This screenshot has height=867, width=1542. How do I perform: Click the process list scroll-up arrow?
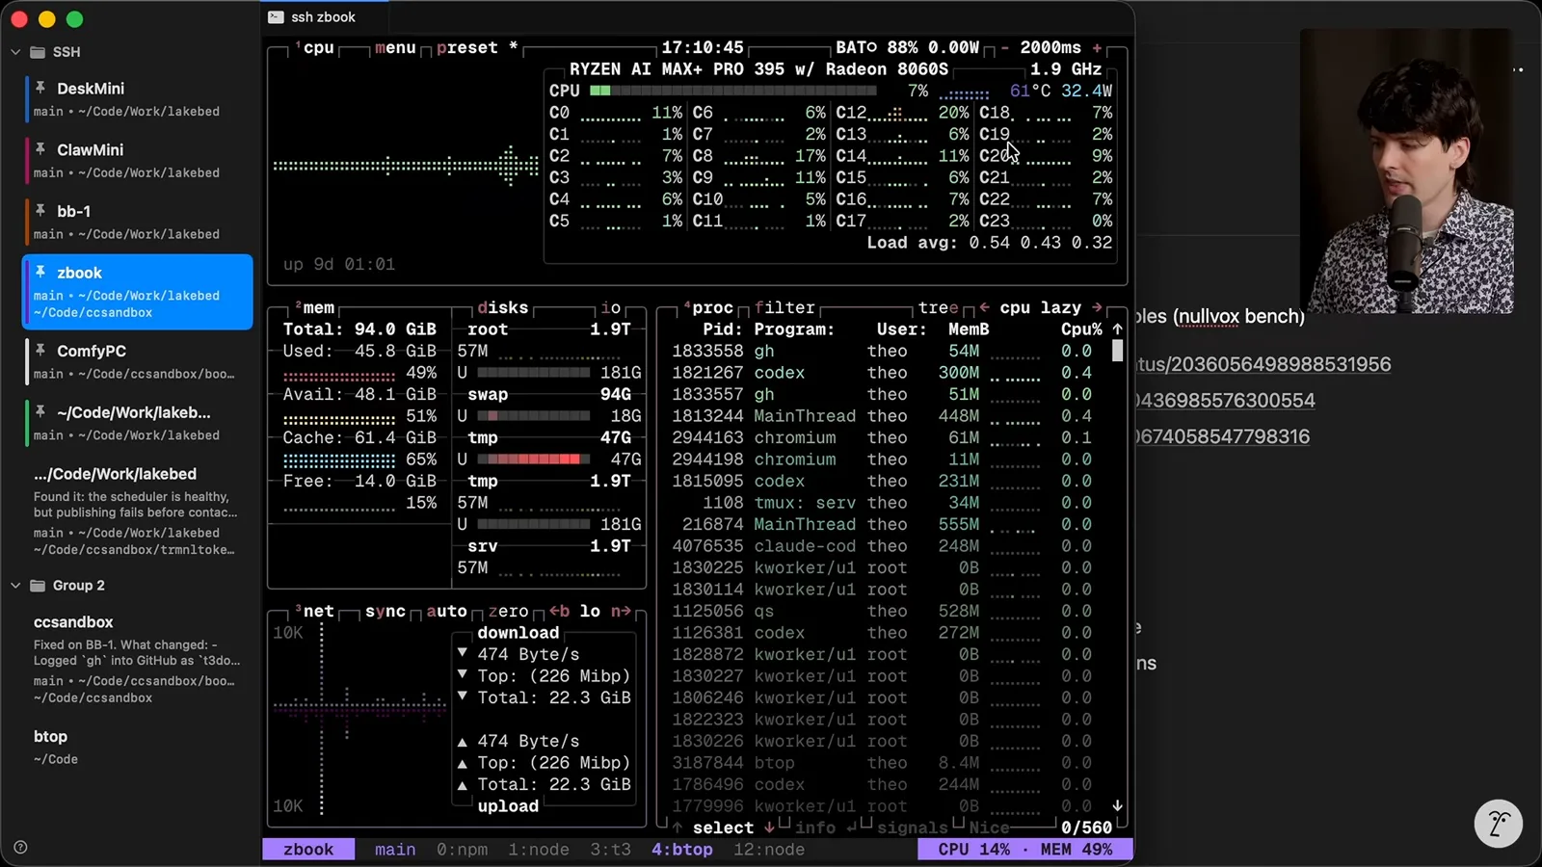1117,328
